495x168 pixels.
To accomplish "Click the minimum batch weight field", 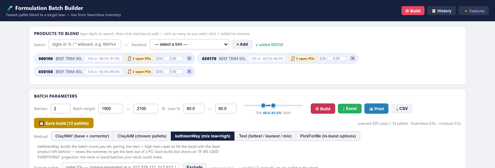I will click(x=111, y=109).
